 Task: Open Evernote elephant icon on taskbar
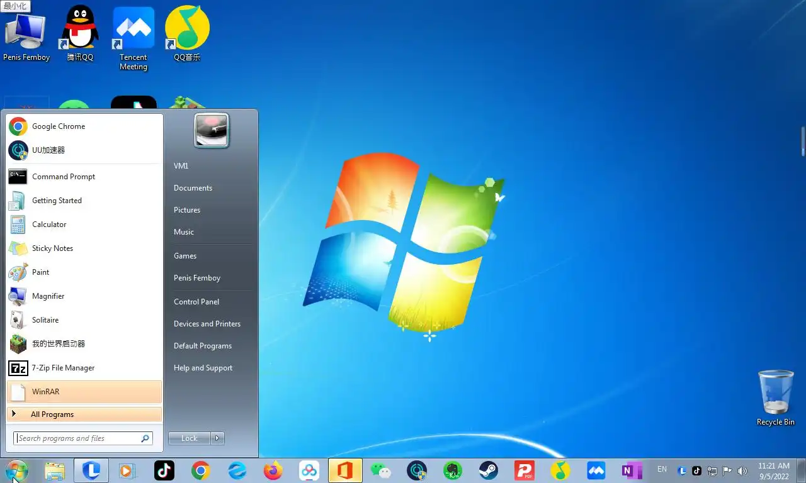(x=452, y=470)
